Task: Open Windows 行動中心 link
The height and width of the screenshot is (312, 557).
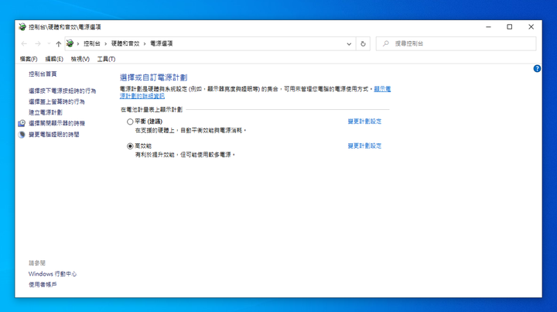Action: (53, 274)
